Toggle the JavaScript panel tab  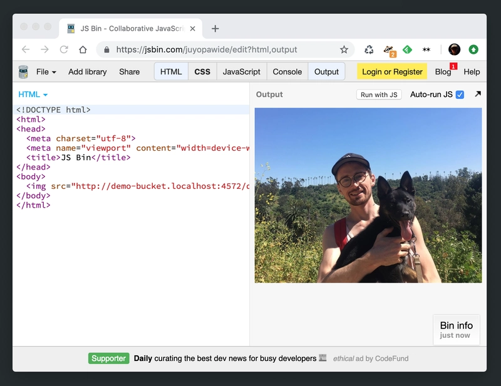click(x=242, y=72)
